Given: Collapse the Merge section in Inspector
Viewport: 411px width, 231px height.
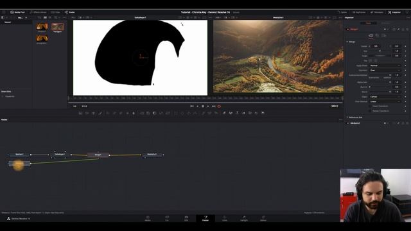Looking at the screenshot, I should point(347,42).
